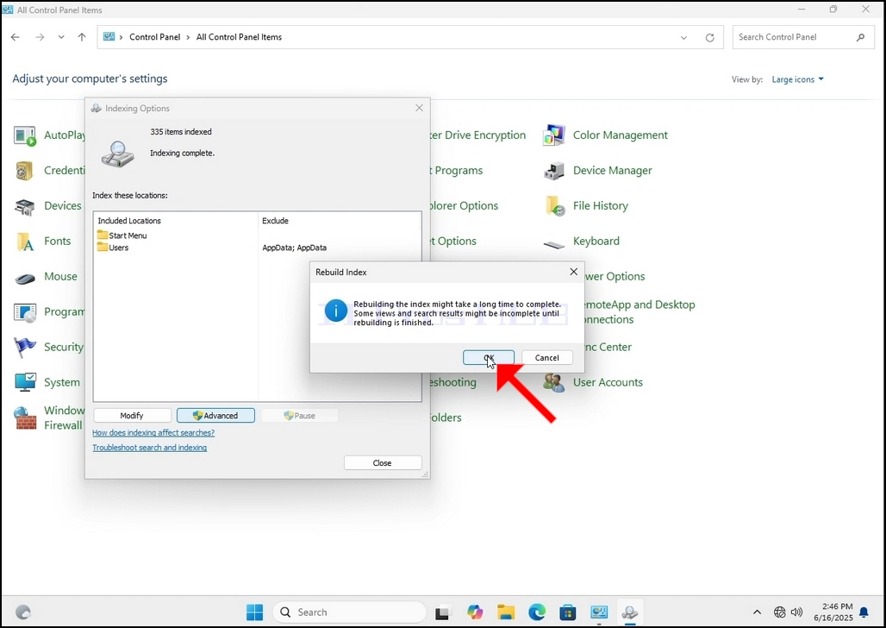This screenshot has width=886, height=628.
Task: Open the widgets icon on the taskbar
Action: [23, 612]
